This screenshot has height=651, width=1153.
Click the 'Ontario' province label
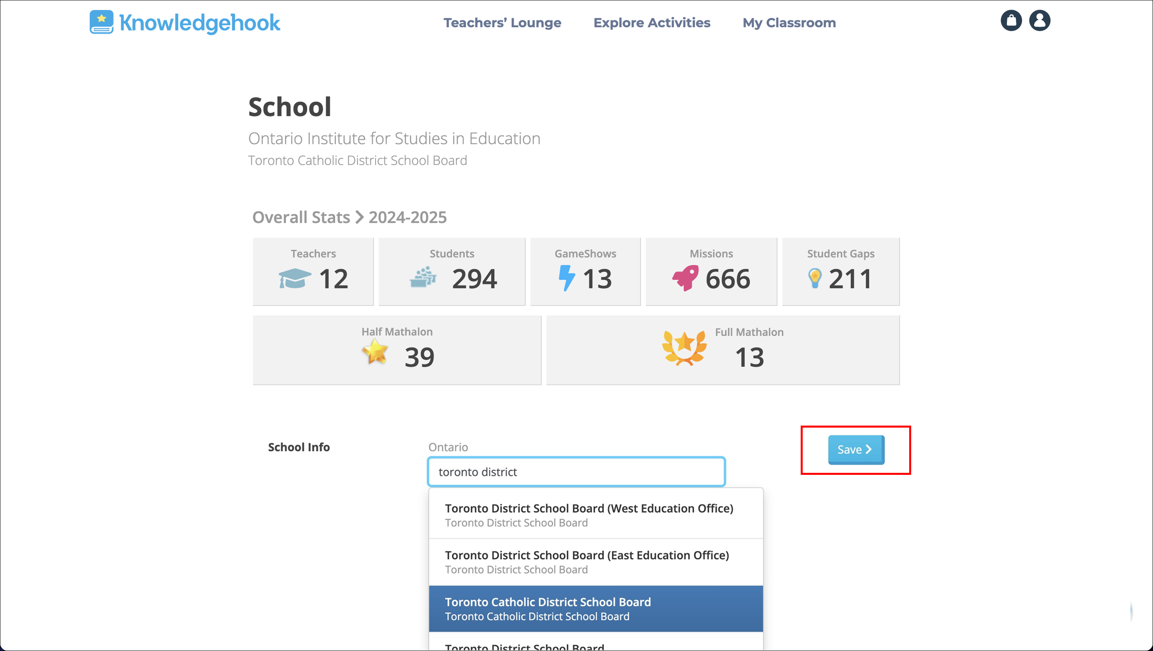[x=448, y=447]
